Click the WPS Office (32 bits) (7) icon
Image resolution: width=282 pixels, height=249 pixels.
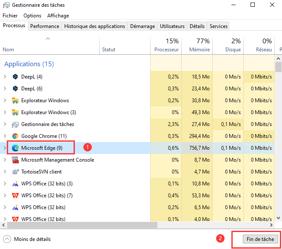(15, 196)
